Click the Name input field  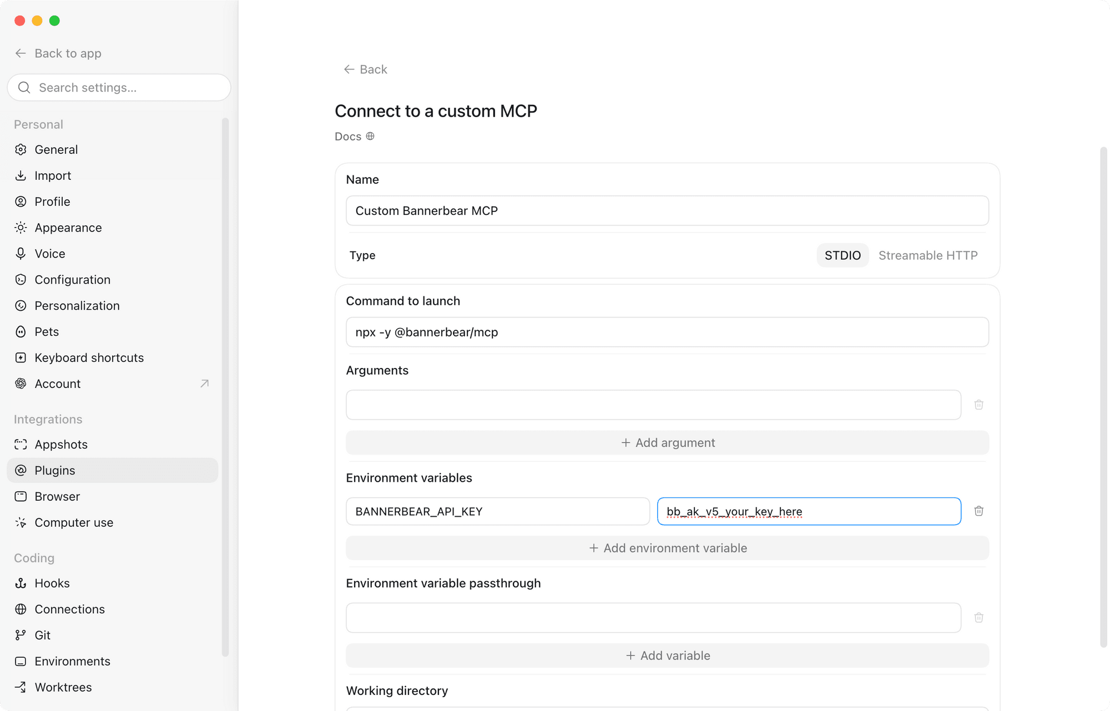[667, 211]
